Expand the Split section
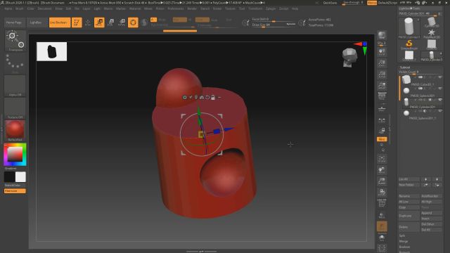This screenshot has height=253, width=450. (x=402, y=236)
